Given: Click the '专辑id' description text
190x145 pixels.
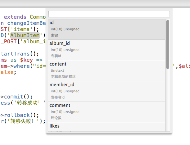Looking at the screenshot, I should 56,56.
